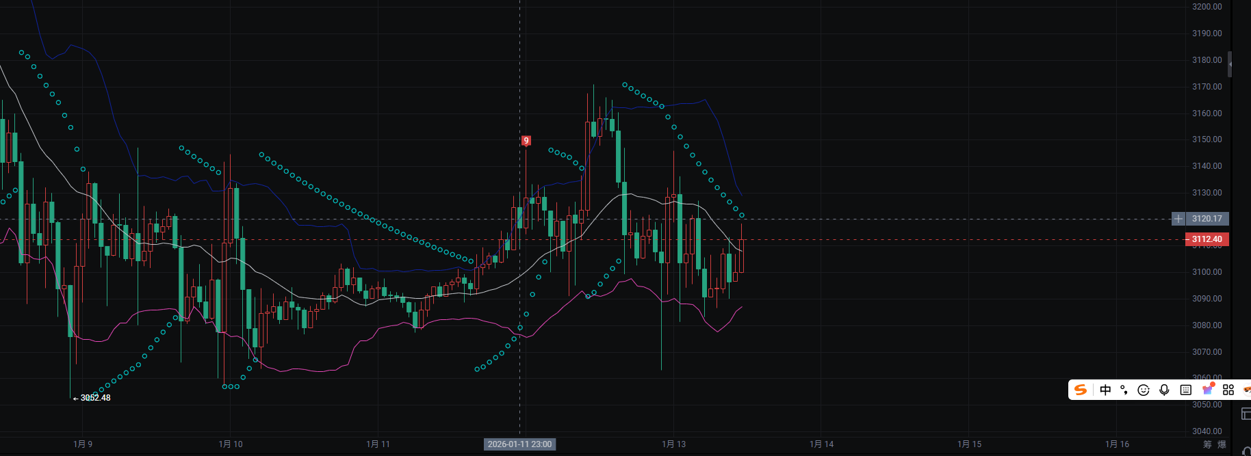Open the layout panel icon at right edge
Screen dimensions: 1251x456
coord(1246,414)
